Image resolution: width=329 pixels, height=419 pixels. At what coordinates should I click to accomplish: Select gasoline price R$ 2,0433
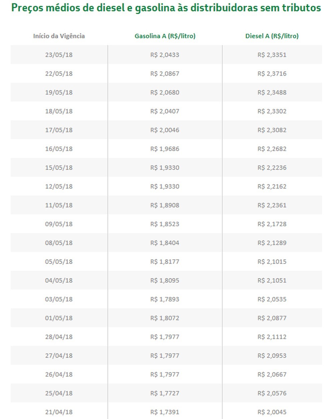(x=165, y=55)
